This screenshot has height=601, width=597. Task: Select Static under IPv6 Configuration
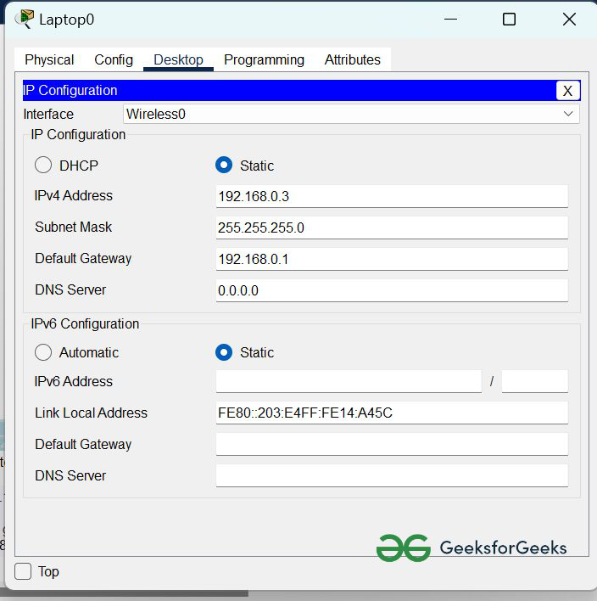224,352
